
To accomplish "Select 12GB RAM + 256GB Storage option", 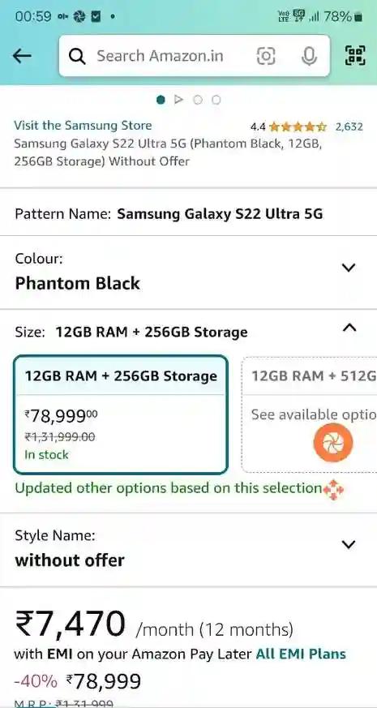I will click(121, 415).
